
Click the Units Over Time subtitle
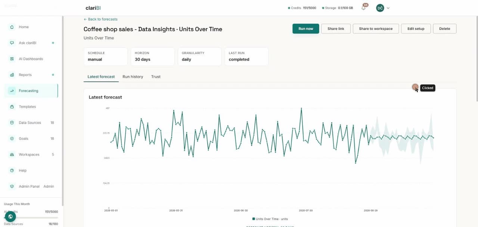pos(99,38)
